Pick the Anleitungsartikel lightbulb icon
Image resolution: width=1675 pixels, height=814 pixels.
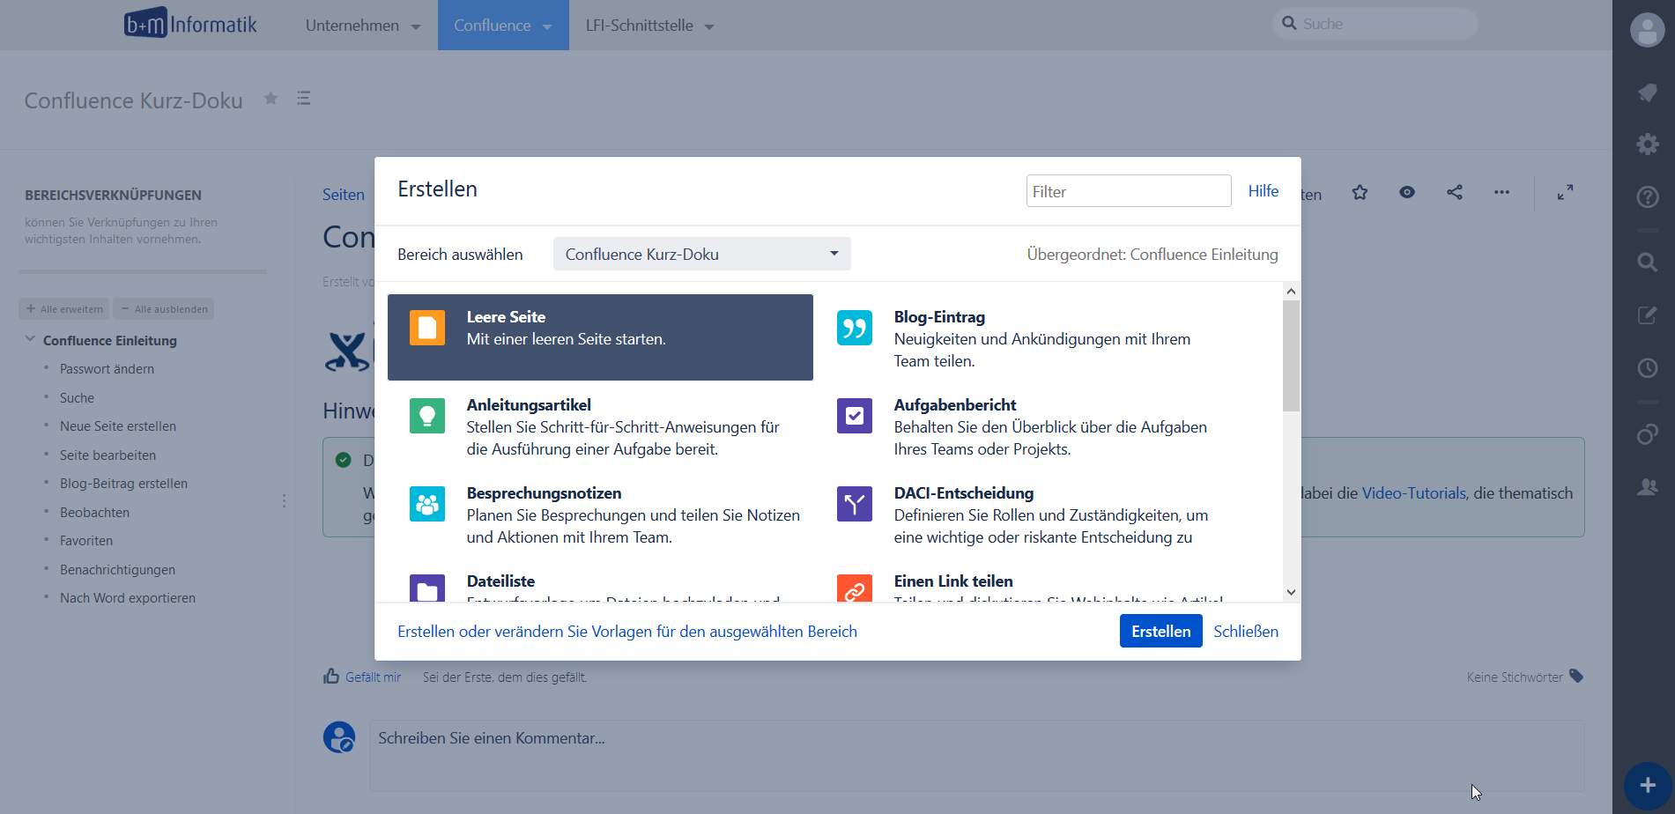click(427, 416)
